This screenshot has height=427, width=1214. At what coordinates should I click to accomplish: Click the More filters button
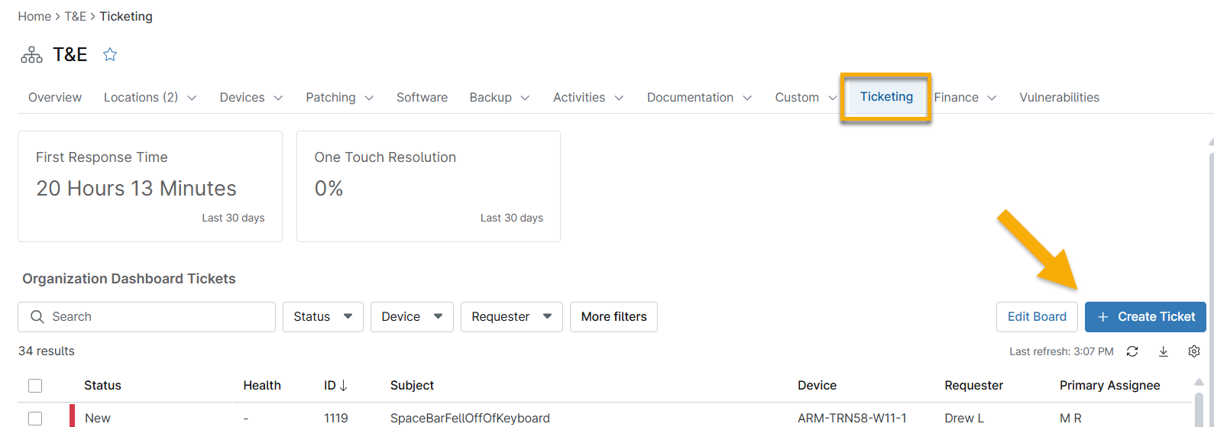pyautogui.click(x=613, y=317)
